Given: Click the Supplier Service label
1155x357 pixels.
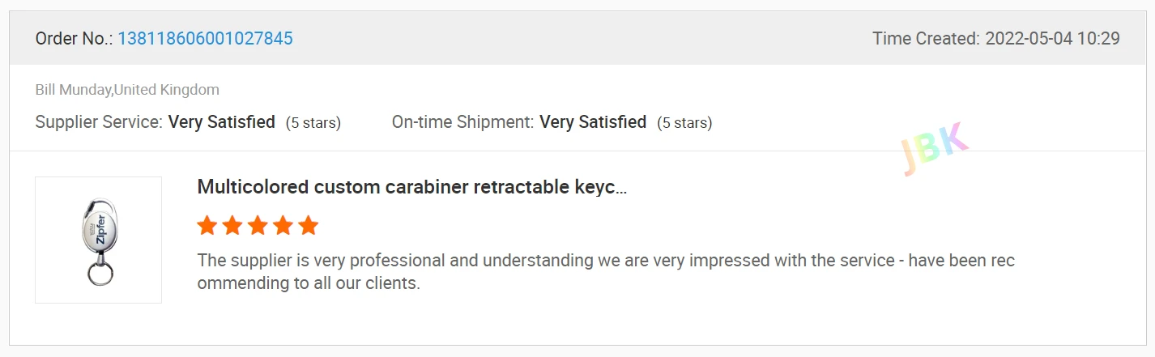Looking at the screenshot, I should (x=99, y=122).
